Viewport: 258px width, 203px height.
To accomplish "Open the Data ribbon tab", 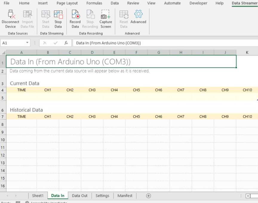I will [x=115, y=3].
